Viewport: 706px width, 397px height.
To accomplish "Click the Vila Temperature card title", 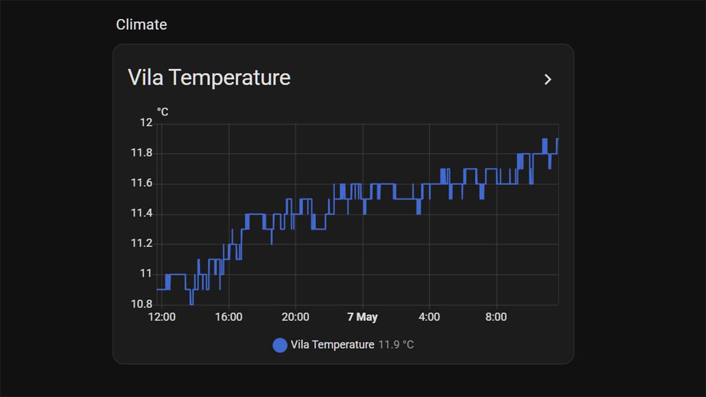I will tap(209, 78).
